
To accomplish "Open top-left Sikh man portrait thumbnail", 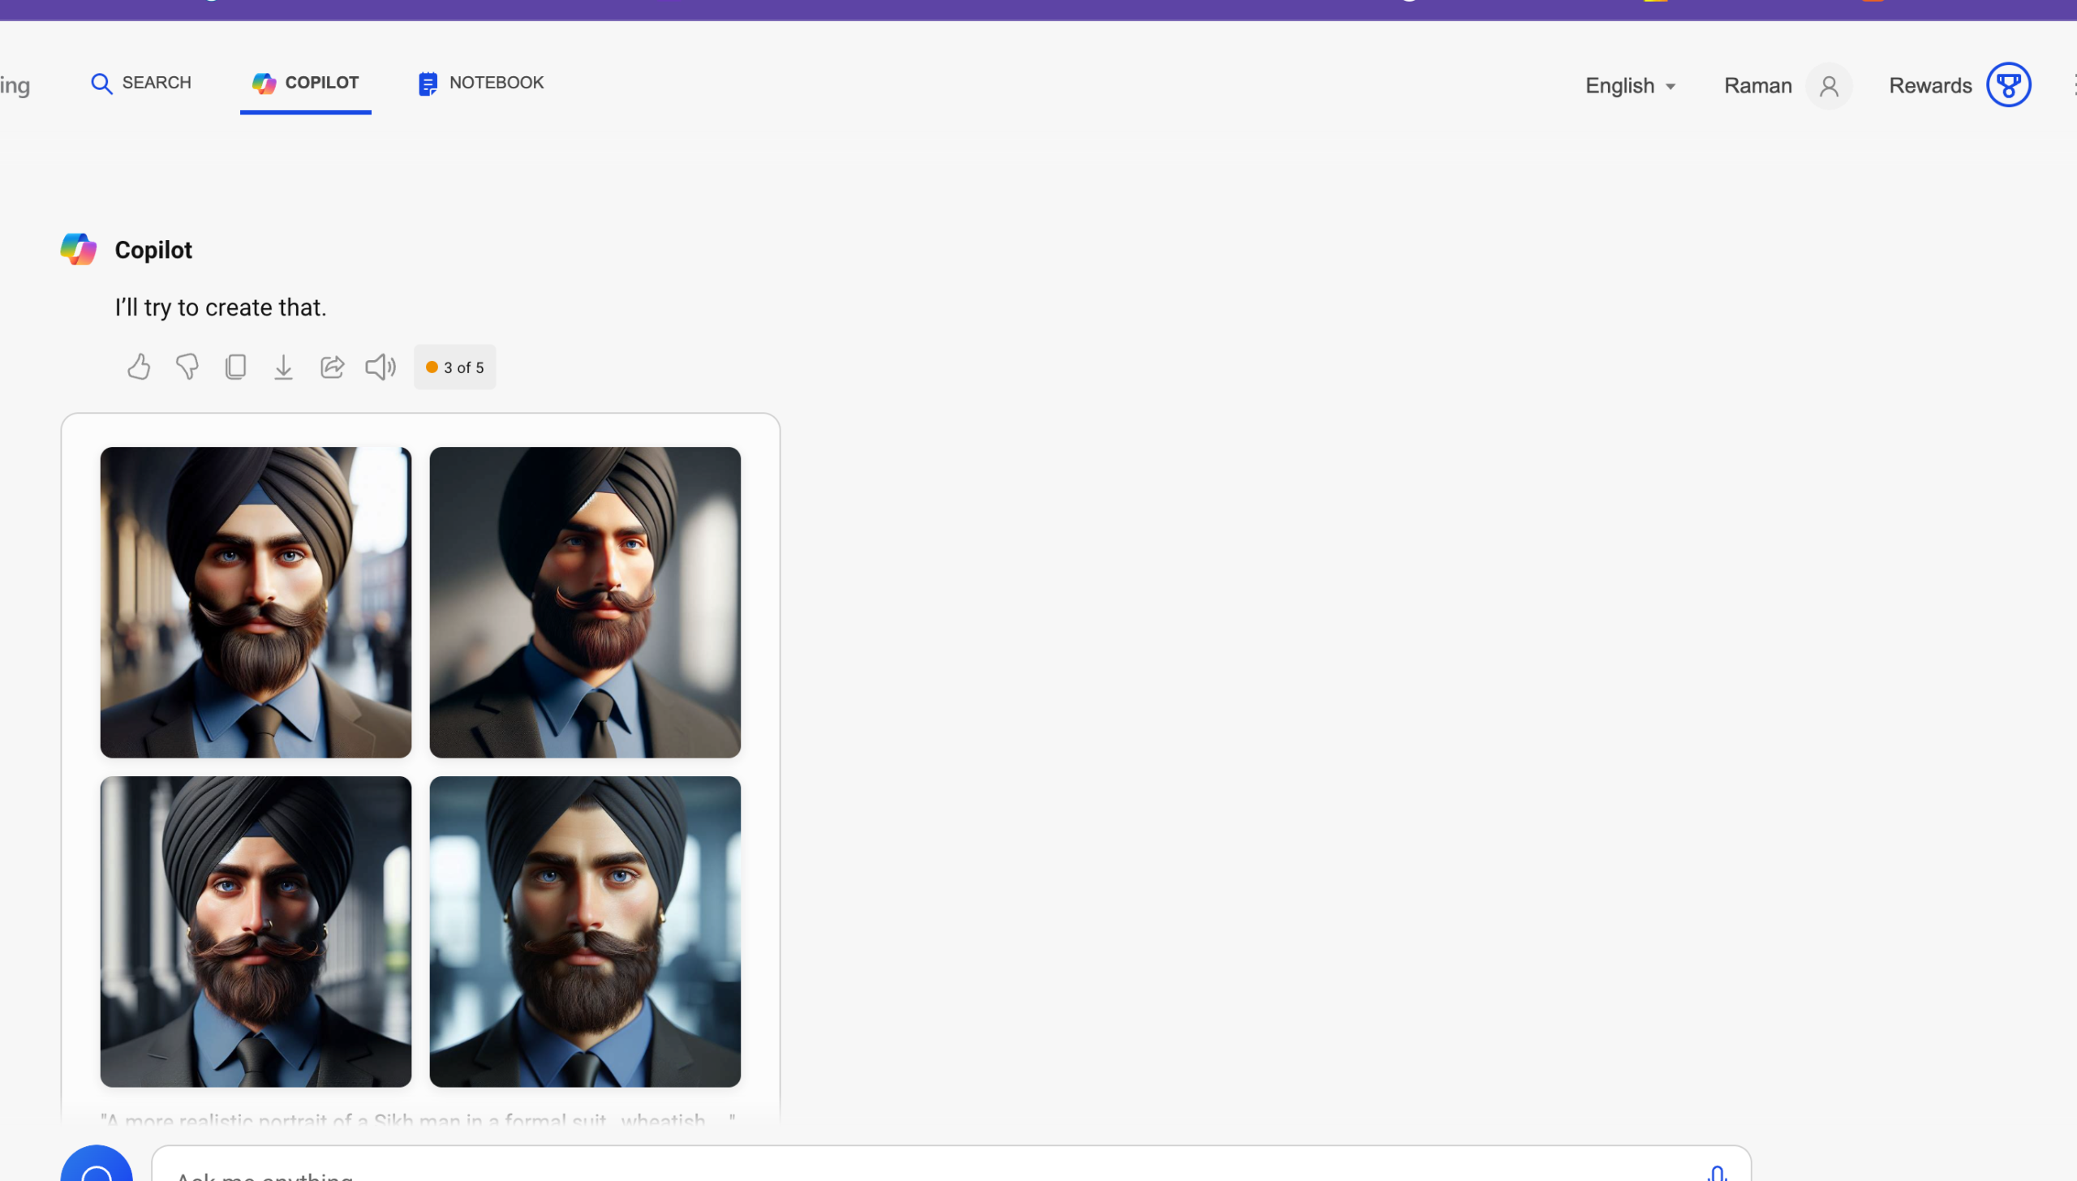I will (256, 602).
